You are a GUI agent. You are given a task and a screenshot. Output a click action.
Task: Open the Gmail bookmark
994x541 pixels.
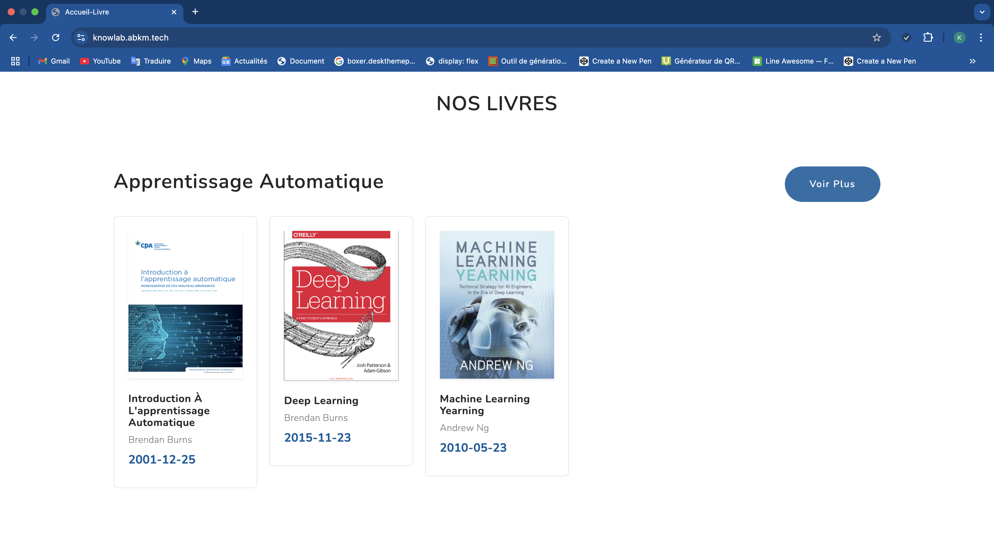pos(54,61)
